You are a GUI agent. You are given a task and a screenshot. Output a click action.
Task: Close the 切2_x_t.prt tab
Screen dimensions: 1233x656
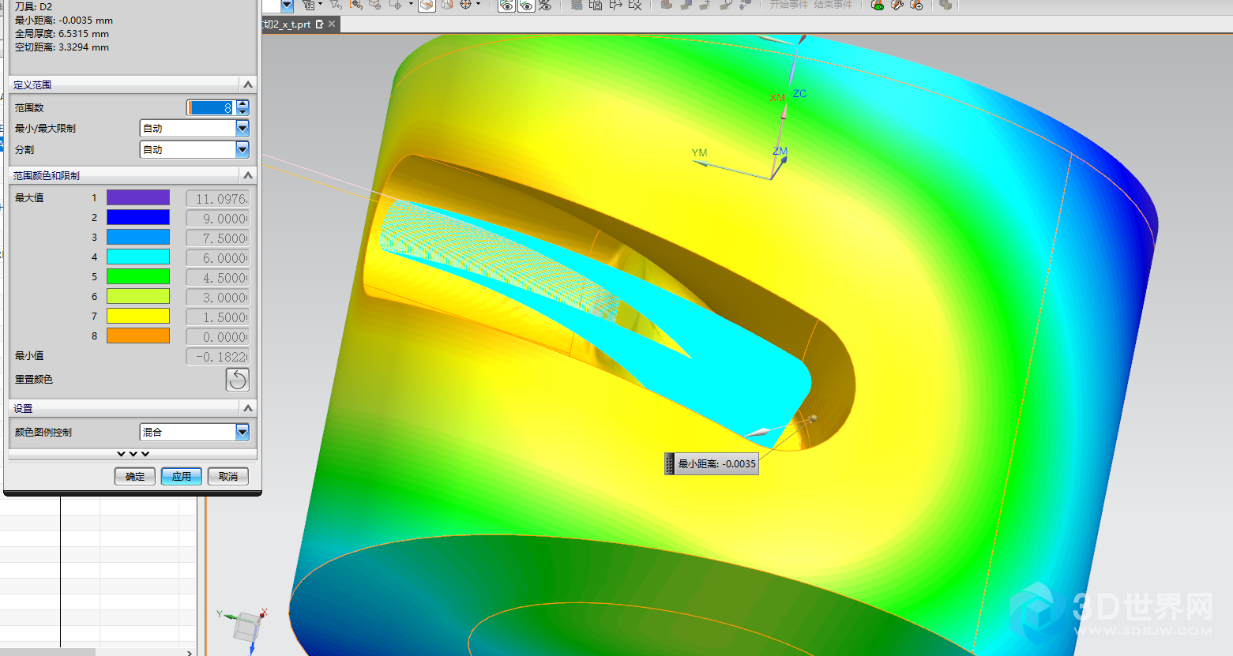[332, 24]
